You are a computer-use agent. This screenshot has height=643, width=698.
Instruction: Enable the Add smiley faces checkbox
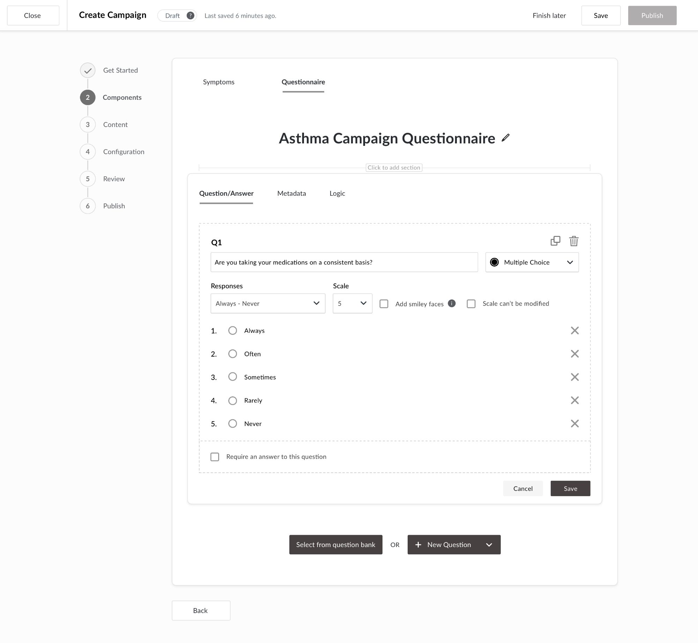coord(384,304)
